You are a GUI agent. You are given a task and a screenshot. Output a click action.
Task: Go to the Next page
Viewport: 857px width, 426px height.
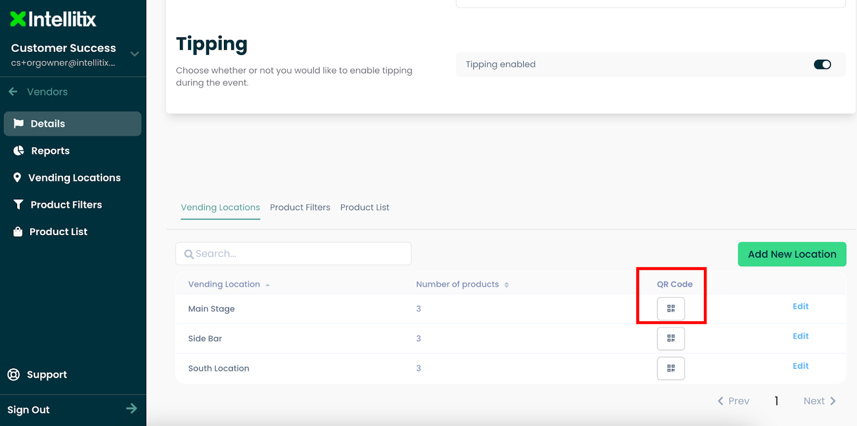[x=819, y=401]
